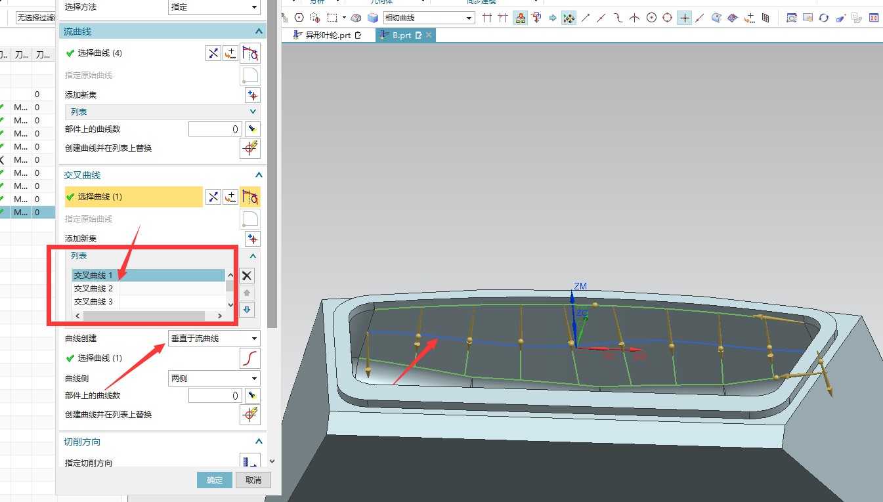
Task: Click the S-curve icon beside lower 选择曲线 (1)
Action: (250, 358)
